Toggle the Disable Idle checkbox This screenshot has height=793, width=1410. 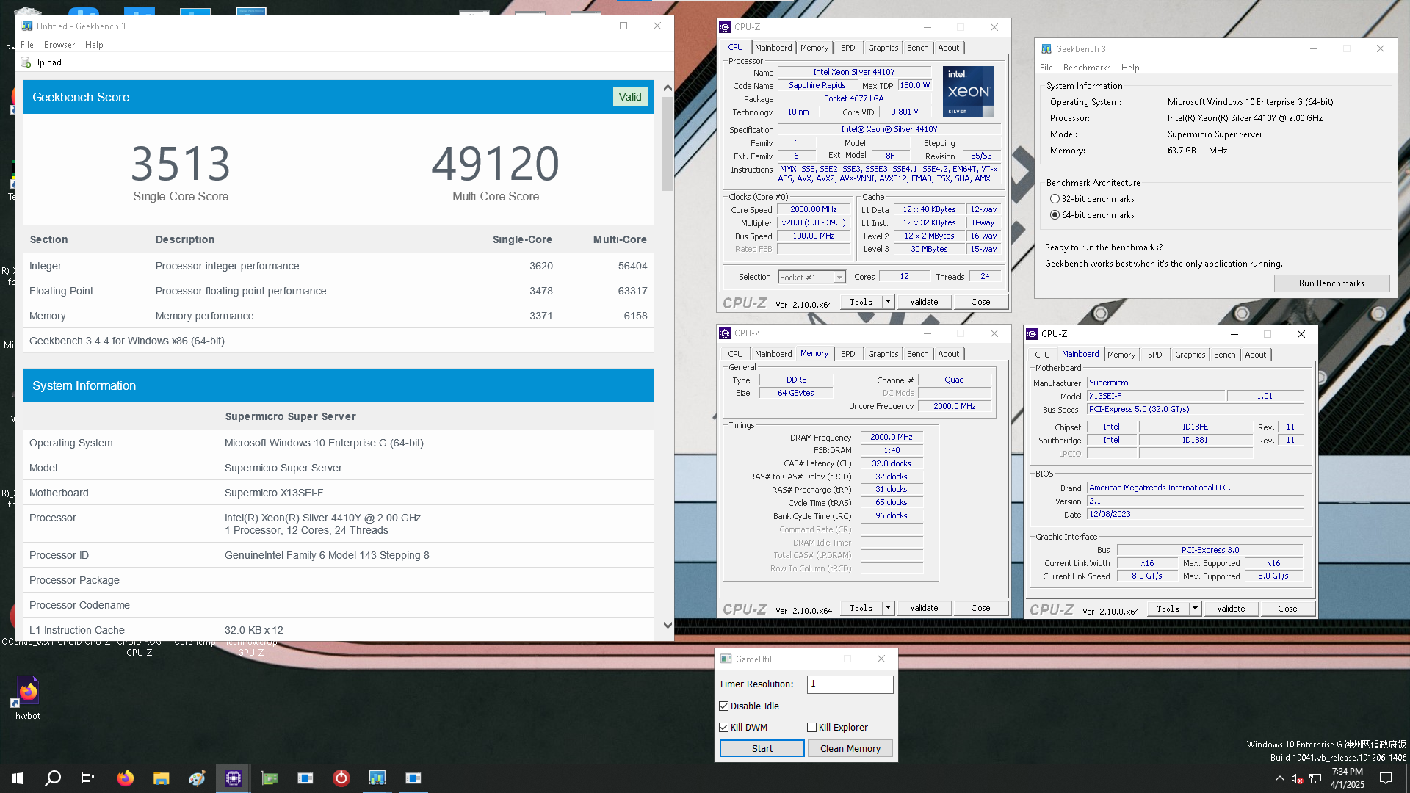click(724, 706)
